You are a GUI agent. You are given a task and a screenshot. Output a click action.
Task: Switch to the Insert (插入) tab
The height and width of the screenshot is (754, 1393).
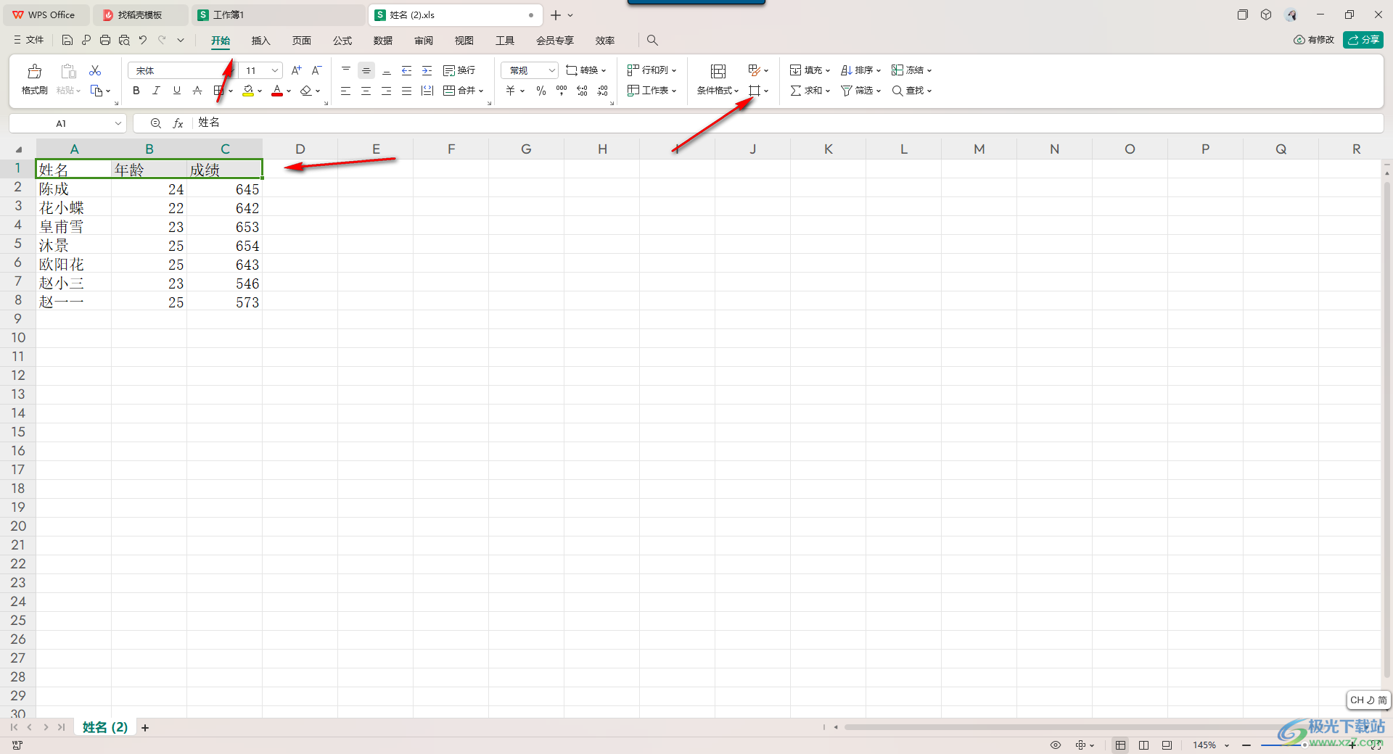(x=261, y=41)
